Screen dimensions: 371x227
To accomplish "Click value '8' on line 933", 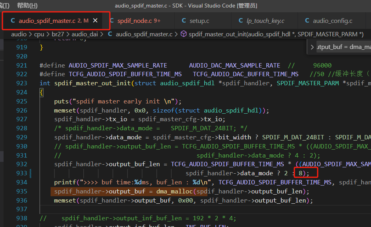I will 301,173.
